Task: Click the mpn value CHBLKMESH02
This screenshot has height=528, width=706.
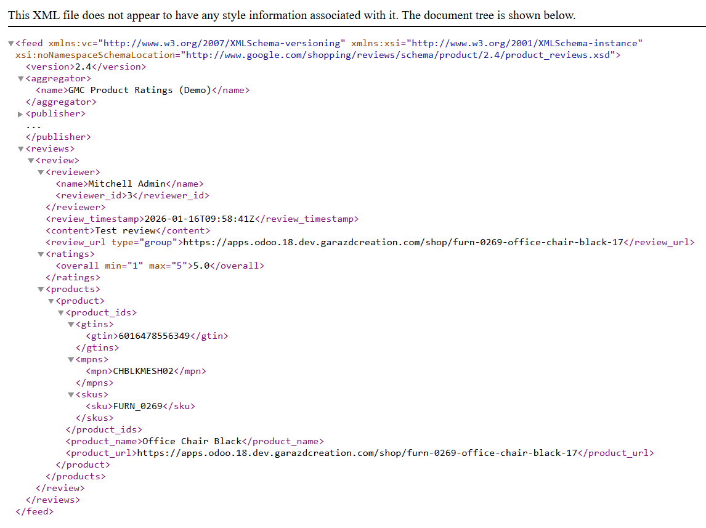Action: [x=143, y=371]
